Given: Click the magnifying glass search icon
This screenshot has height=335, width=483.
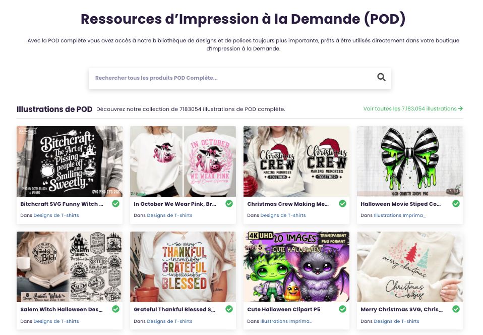Looking at the screenshot, I should [381, 77].
